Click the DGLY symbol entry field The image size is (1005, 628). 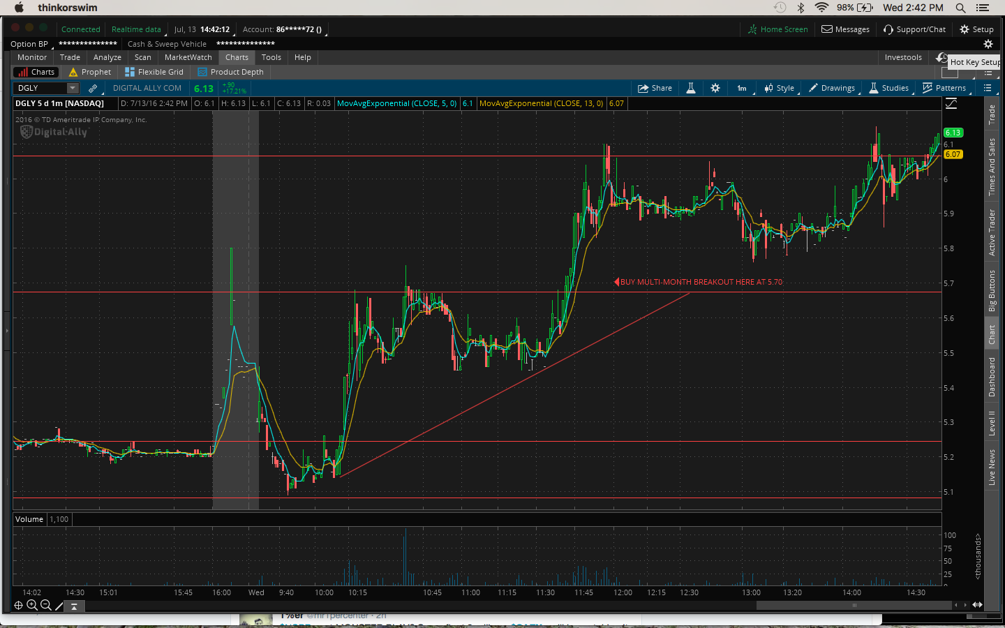pos(40,88)
